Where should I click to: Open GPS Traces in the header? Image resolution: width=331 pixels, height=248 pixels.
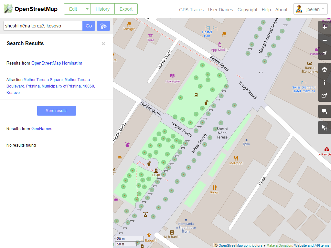tap(191, 10)
